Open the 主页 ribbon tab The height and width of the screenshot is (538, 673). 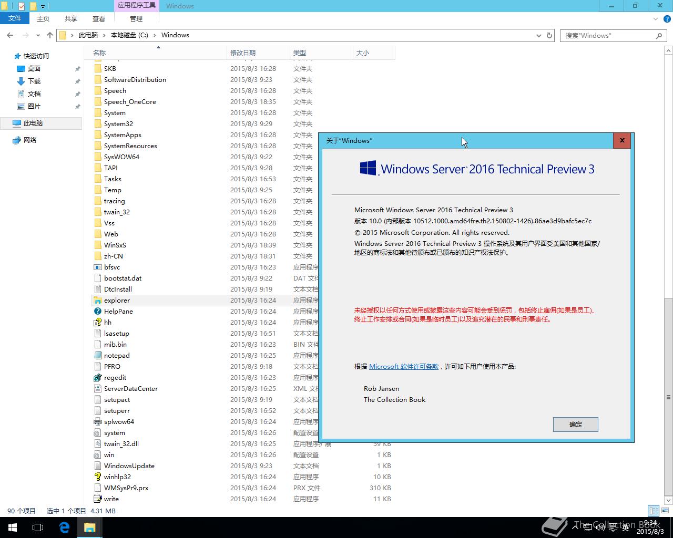click(x=43, y=18)
